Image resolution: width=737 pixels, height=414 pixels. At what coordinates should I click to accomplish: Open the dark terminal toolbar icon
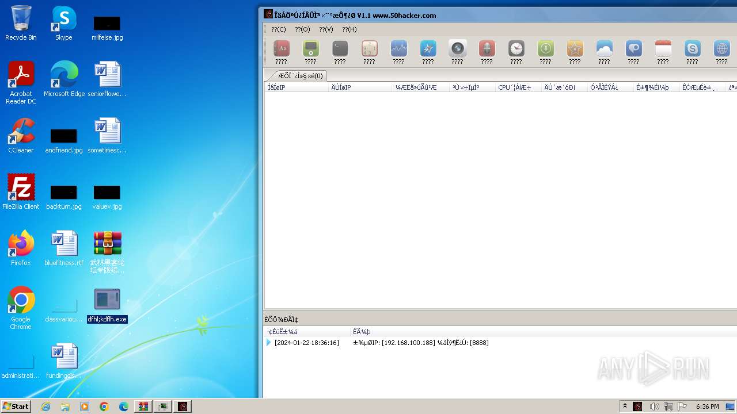[340, 48]
